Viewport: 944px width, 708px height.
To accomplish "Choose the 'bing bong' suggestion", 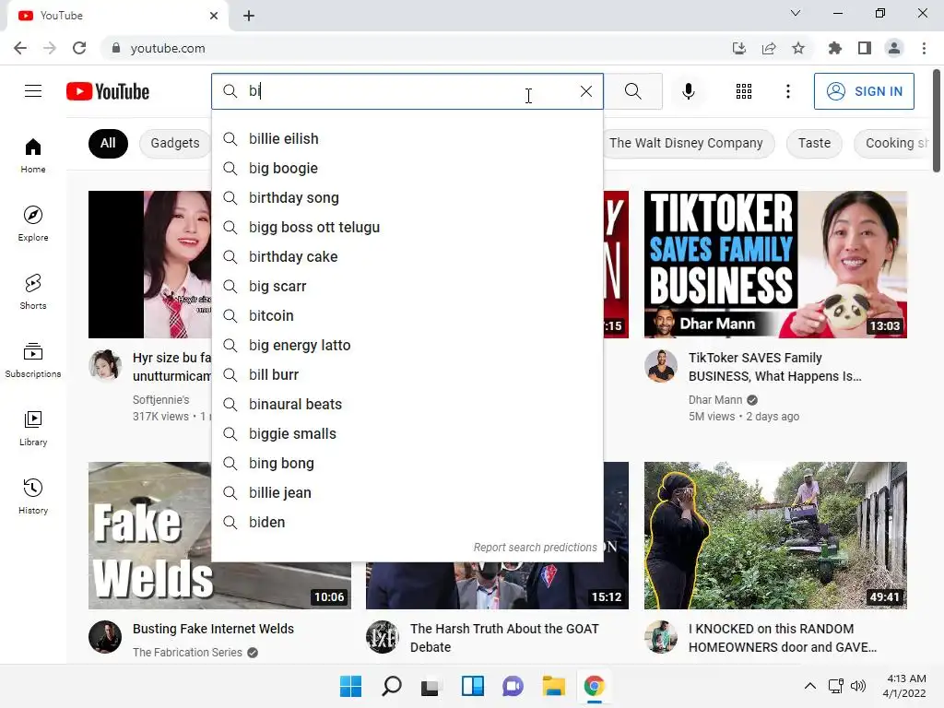I will 407,463.
